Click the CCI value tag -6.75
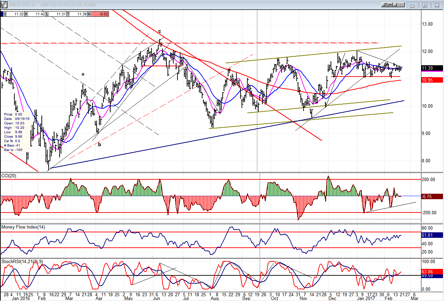The image size is (444, 301). (x=432, y=196)
